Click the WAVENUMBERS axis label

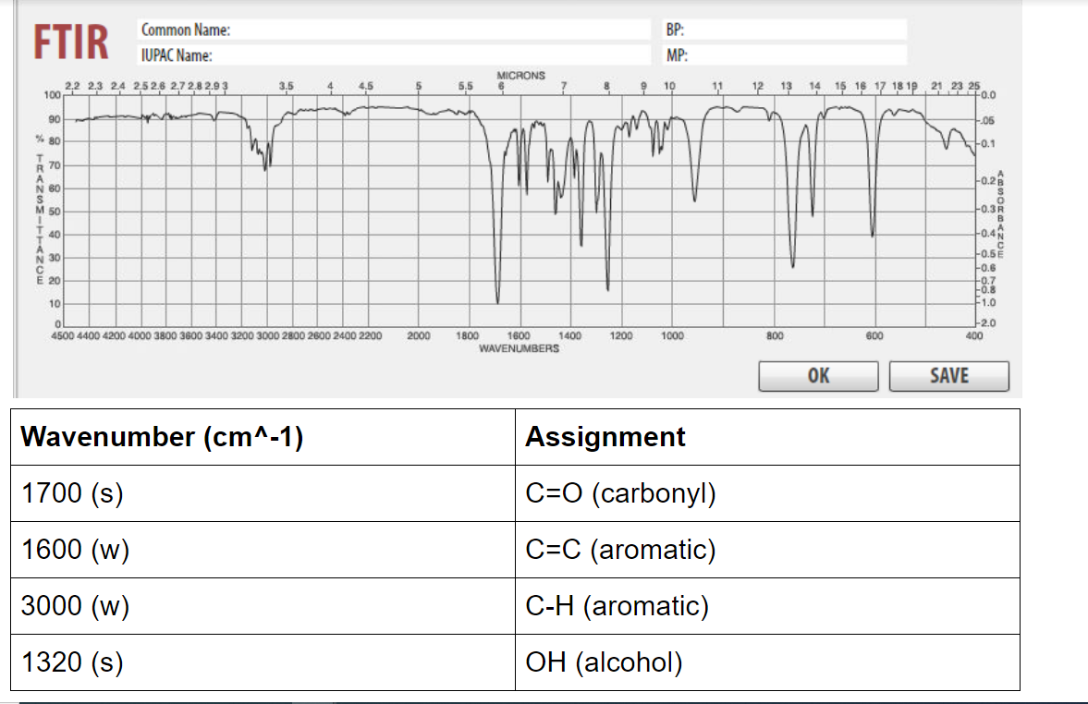pyautogui.click(x=519, y=348)
